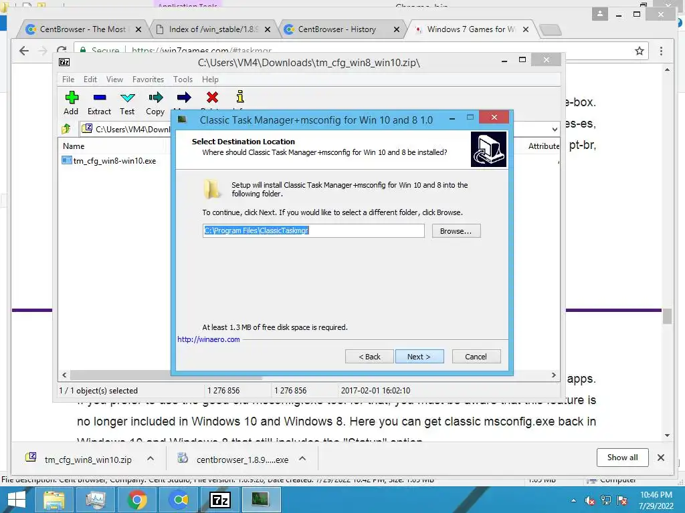Select tm_cfg_win8-win10.exe in 7-Zip list
Viewport: 685px width, 513px height.
tap(109, 160)
